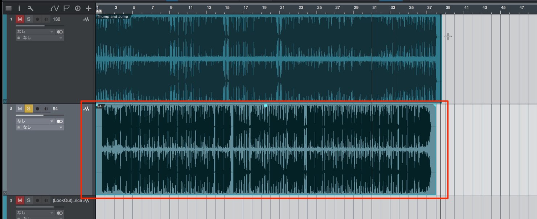Viewport: 537px width, 219px height.
Task: Click track 2's audio waveform type icon
Action: [x=86, y=109]
